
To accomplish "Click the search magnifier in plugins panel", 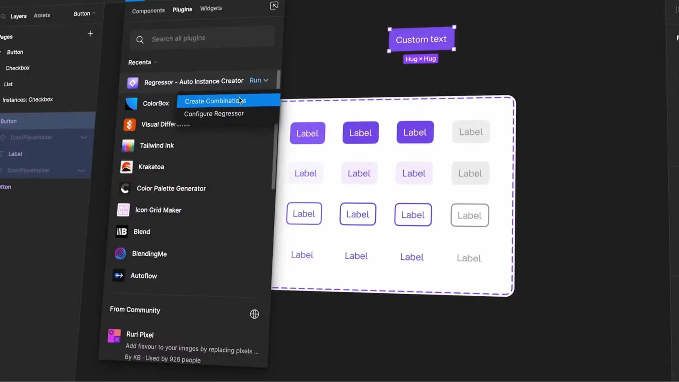I will pyautogui.click(x=140, y=40).
